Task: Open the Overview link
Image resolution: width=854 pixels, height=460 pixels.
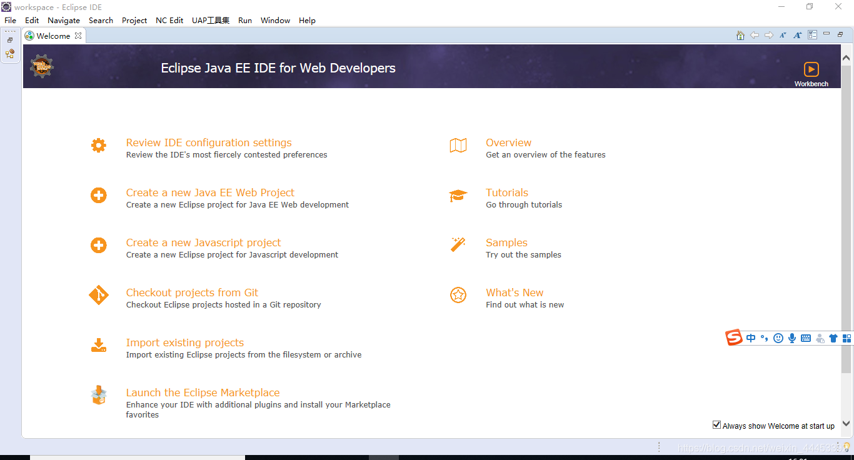Action: point(509,142)
